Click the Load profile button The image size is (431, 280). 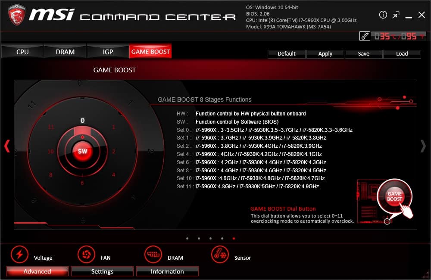point(402,54)
